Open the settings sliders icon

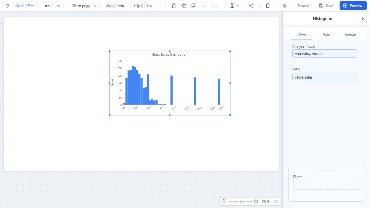[285, 6]
